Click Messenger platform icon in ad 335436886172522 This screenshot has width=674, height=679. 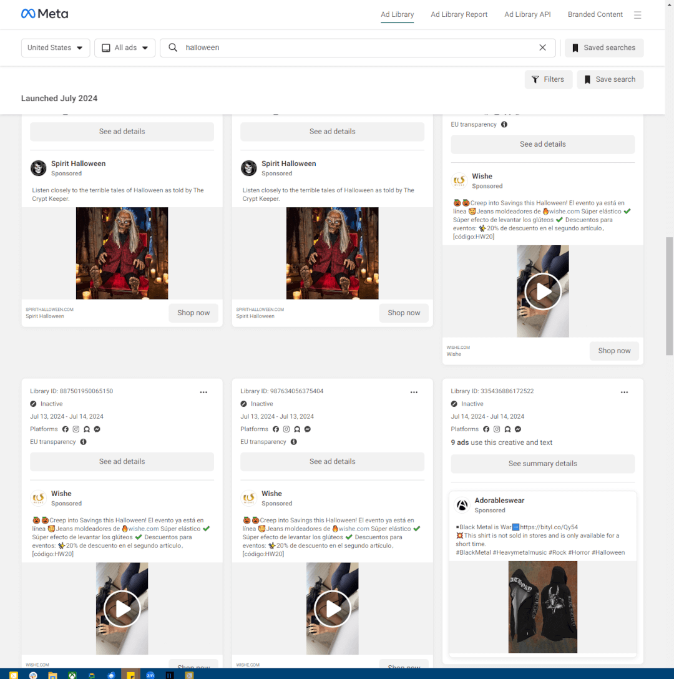518,429
